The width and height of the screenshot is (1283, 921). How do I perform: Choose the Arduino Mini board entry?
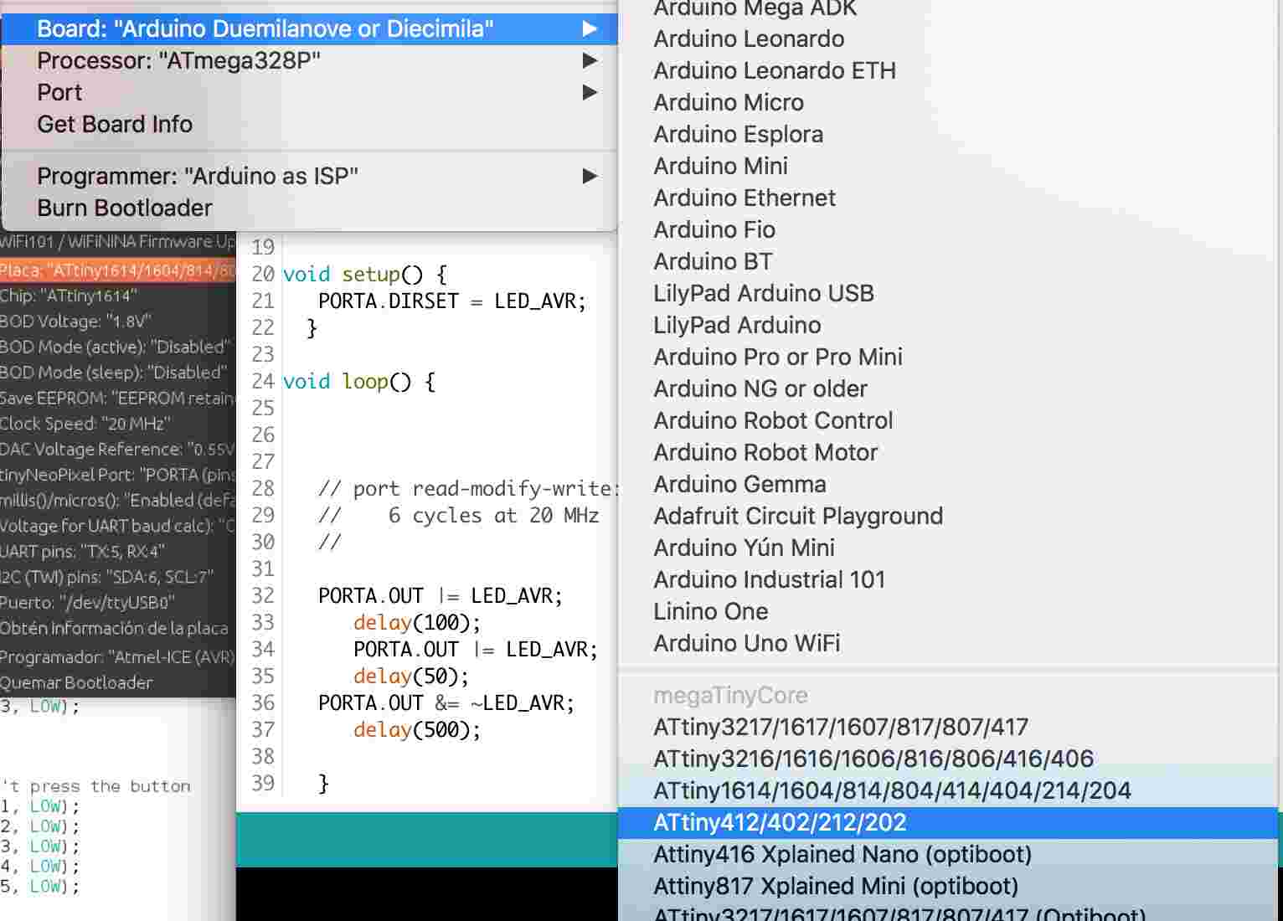(x=948, y=166)
